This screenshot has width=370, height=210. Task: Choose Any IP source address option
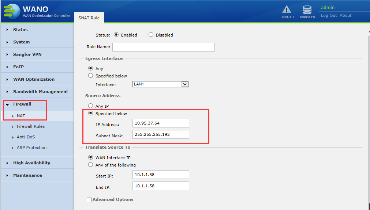pos(91,106)
